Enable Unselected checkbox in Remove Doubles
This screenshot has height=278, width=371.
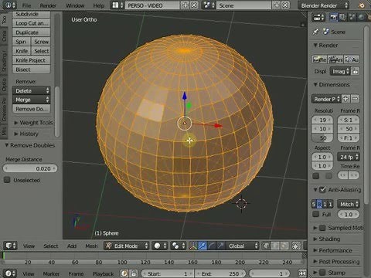7,180
